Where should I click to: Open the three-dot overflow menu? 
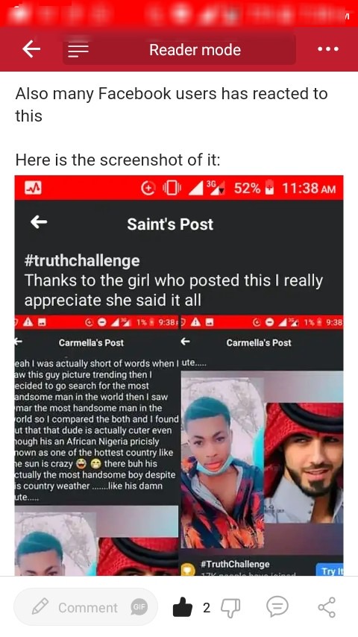(x=328, y=49)
